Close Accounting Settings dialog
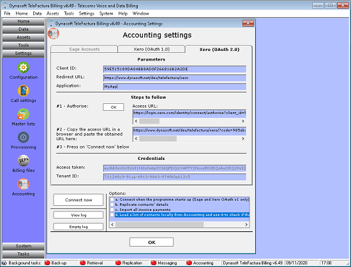351x267 pixels. click(248, 23)
